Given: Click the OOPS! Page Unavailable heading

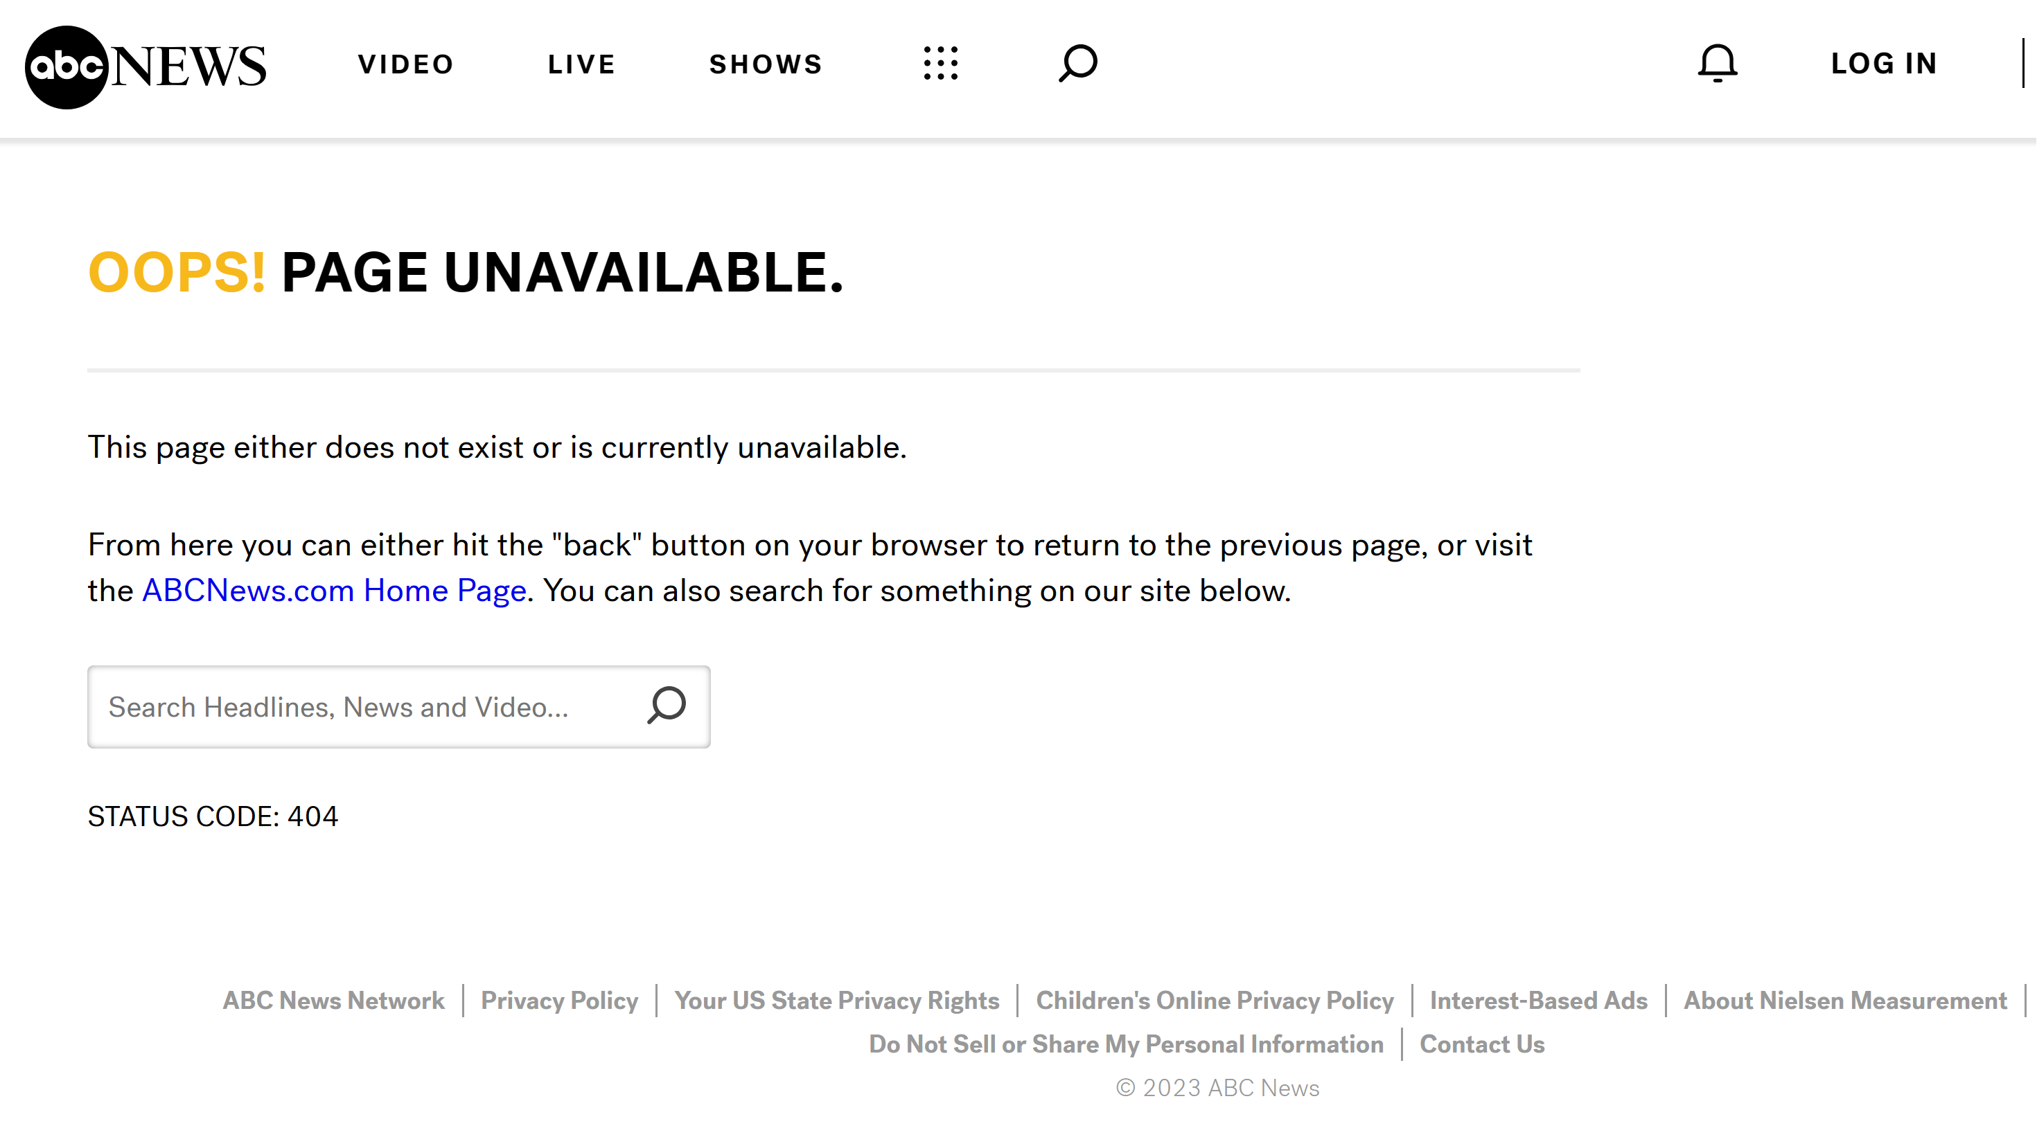Looking at the screenshot, I should tap(465, 273).
